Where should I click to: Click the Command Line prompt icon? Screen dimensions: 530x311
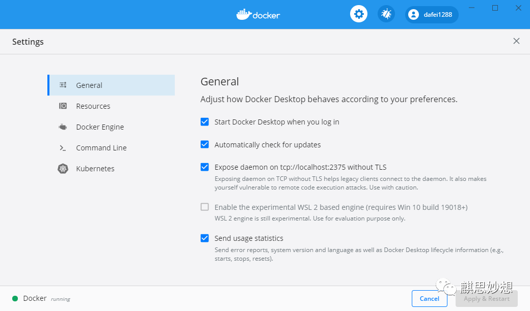pyautogui.click(x=63, y=148)
